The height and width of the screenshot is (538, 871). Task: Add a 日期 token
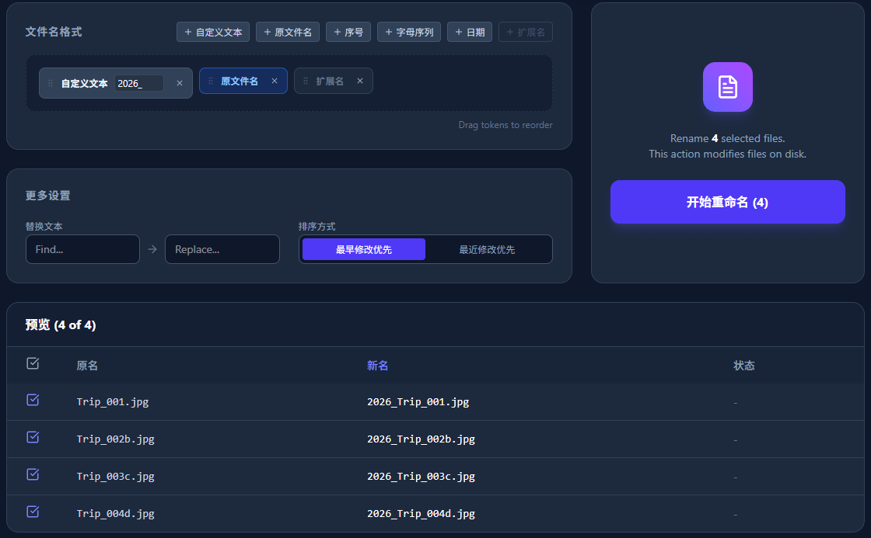[x=470, y=32]
